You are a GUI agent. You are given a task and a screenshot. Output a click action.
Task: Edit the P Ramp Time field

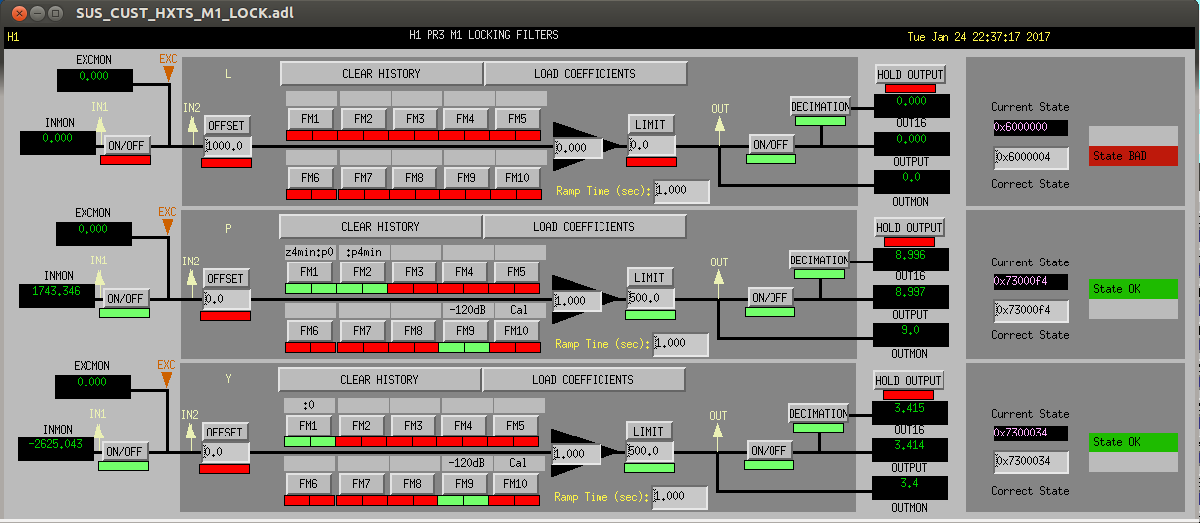[x=681, y=344]
